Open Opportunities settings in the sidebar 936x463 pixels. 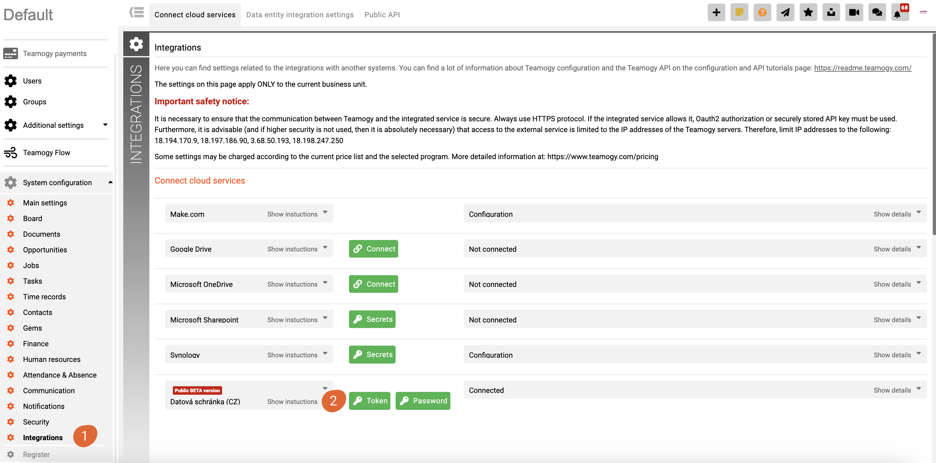point(45,249)
